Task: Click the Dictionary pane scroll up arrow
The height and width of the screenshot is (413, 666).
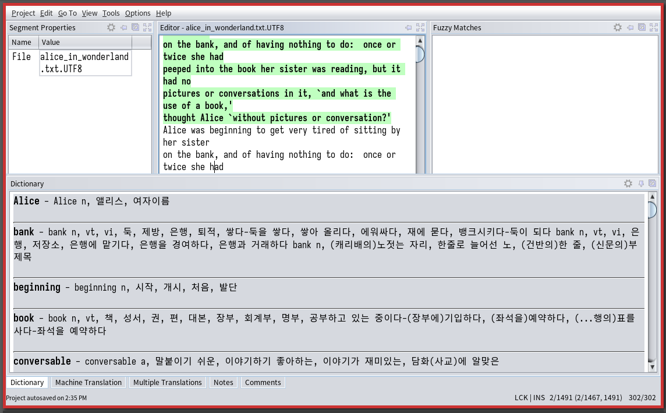Action: pyautogui.click(x=653, y=197)
